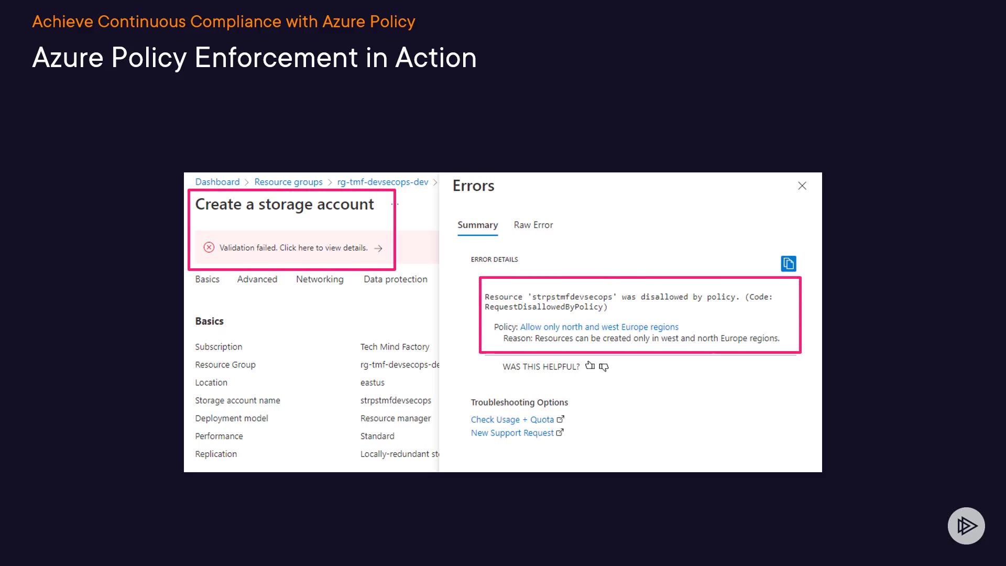
Task: Click the copy error details icon
Action: click(x=788, y=263)
